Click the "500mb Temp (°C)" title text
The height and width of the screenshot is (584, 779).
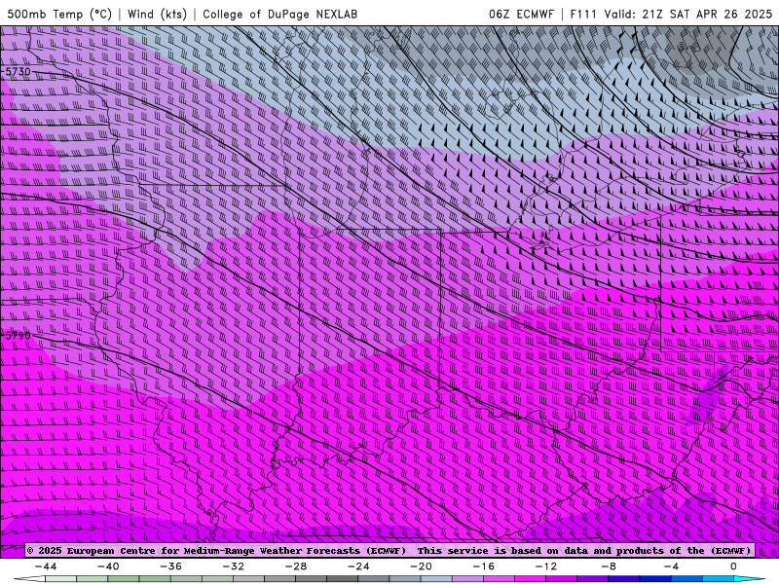[x=59, y=14]
